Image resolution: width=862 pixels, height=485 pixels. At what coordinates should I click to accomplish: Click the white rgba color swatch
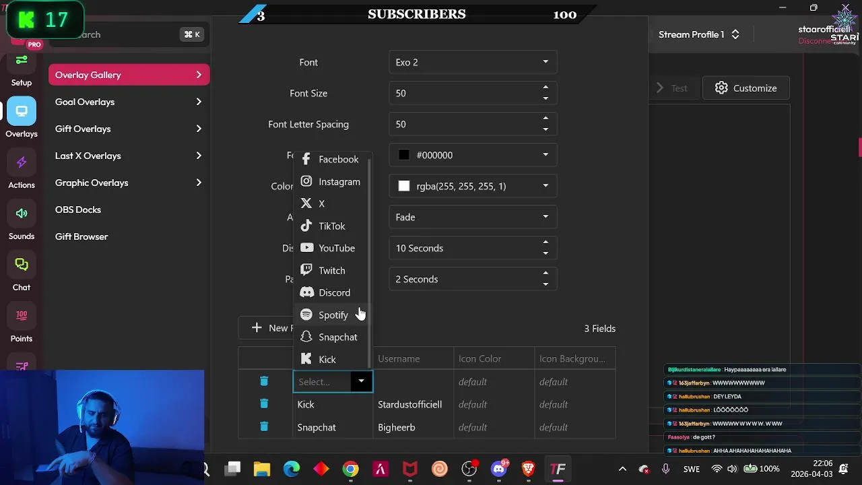pyautogui.click(x=404, y=186)
